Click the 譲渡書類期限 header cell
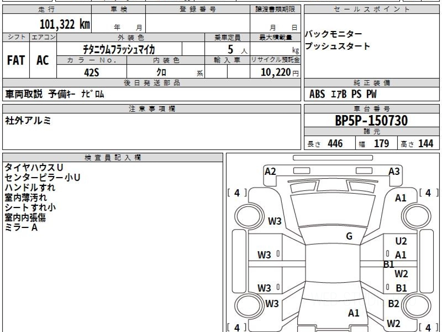This screenshot has height=332, width=442. (275, 10)
